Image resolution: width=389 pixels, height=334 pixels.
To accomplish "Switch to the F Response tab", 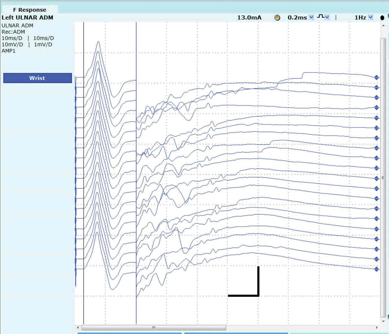I will (x=30, y=10).
